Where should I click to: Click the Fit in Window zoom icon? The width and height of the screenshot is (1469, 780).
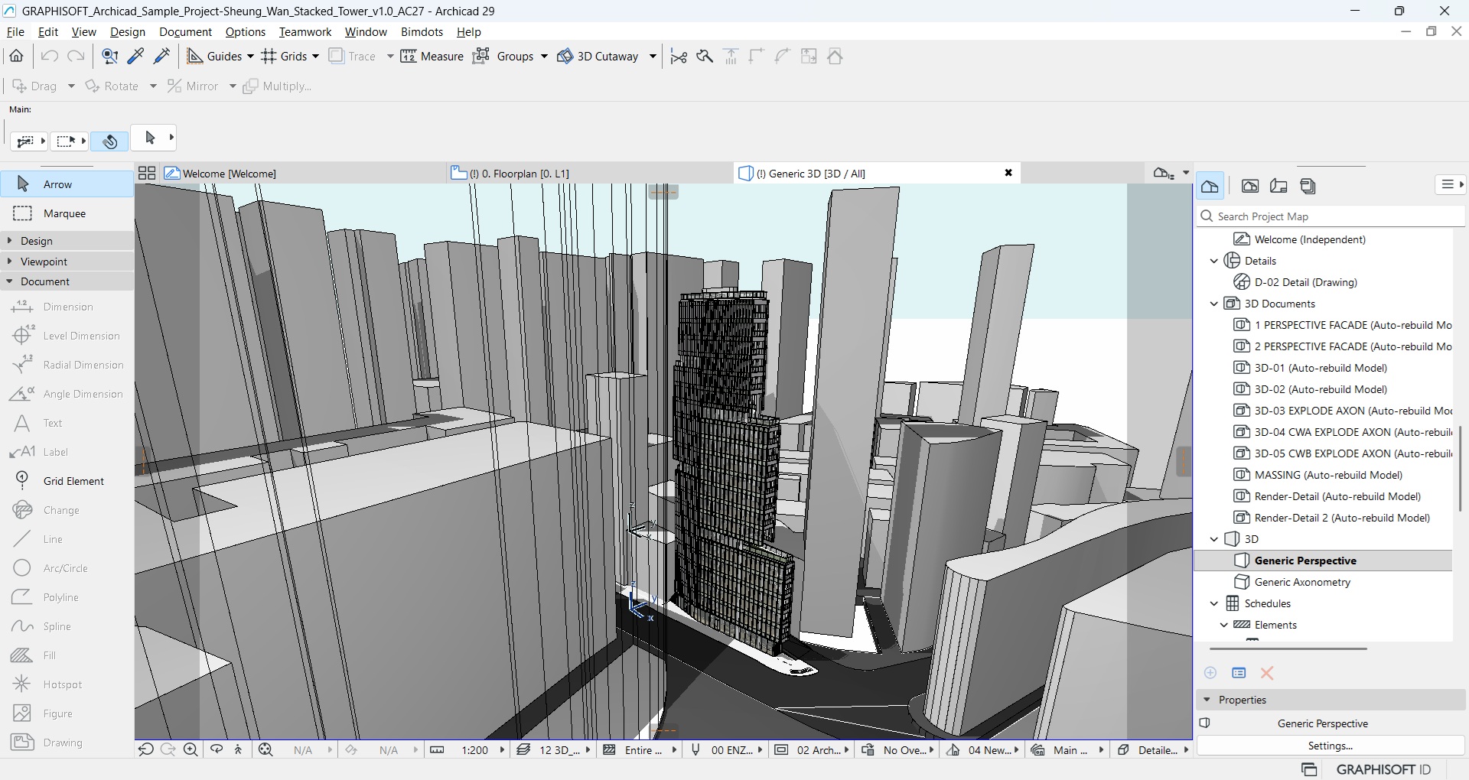[x=265, y=750]
